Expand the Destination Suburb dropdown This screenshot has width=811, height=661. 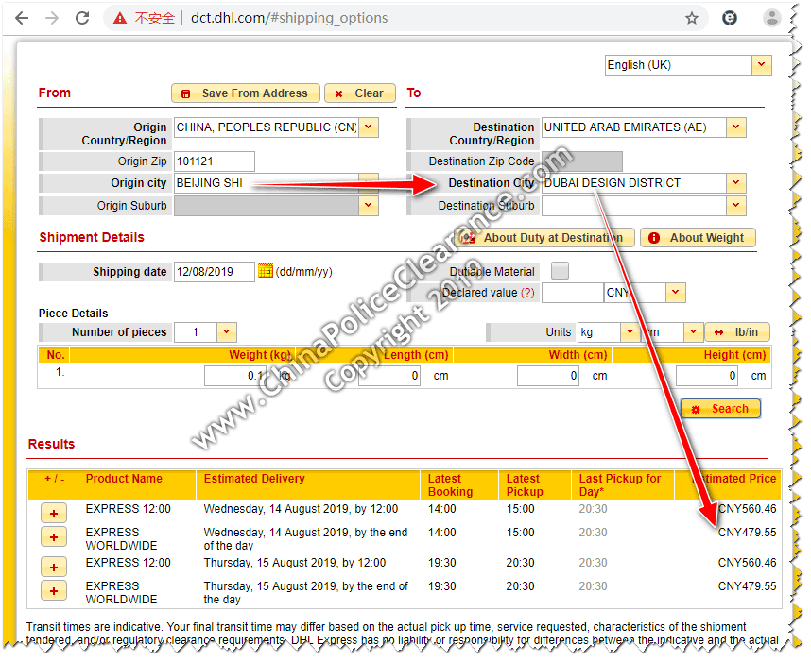pos(736,206)
